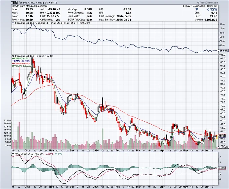Viewport: 229px width, 189px height.
Task: Click the Last value 49.43 x 50
Action: (53, 16)
